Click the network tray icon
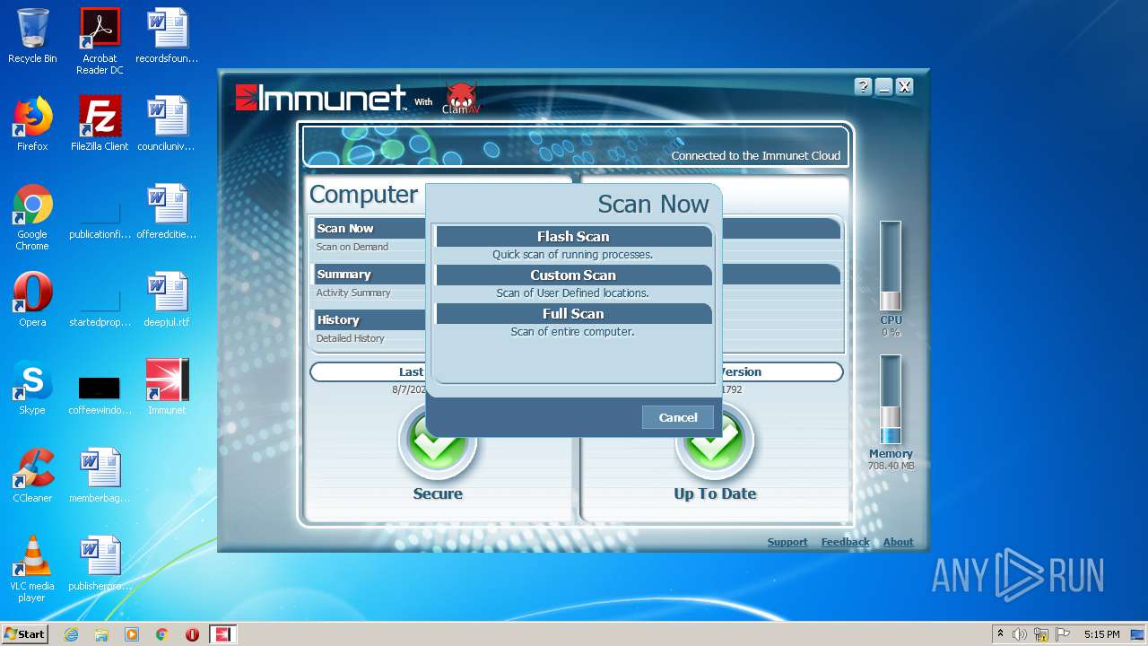The image size is (1148, 646). click(1040, 634)
